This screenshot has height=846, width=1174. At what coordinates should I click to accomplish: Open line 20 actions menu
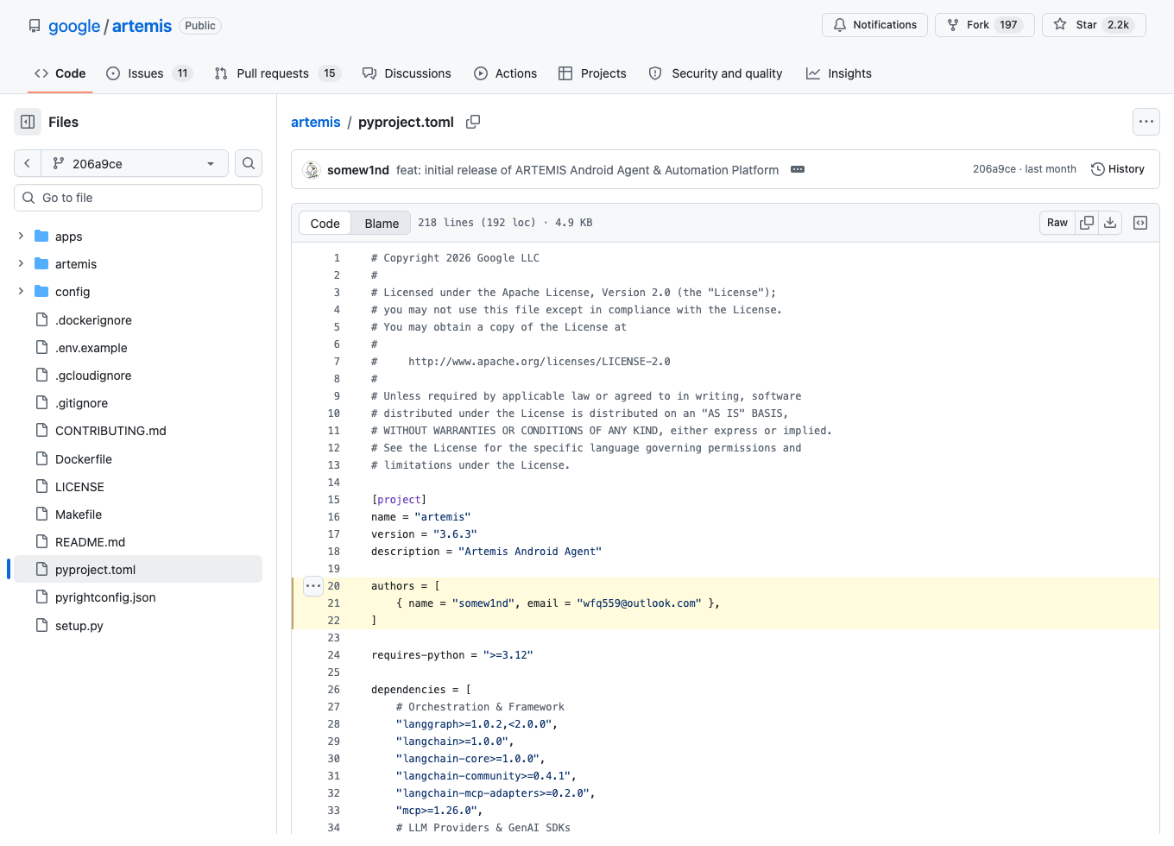click(x=313, y=586)
